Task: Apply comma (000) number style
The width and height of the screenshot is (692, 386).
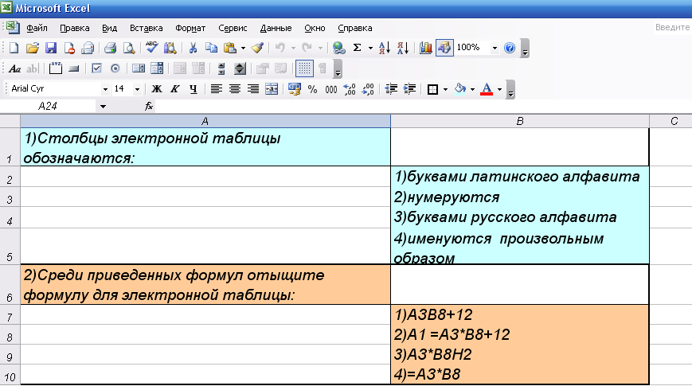Action: (331, 90)
